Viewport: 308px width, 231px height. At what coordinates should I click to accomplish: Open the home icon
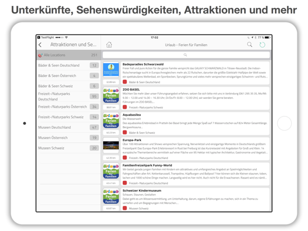click(109, 45)
